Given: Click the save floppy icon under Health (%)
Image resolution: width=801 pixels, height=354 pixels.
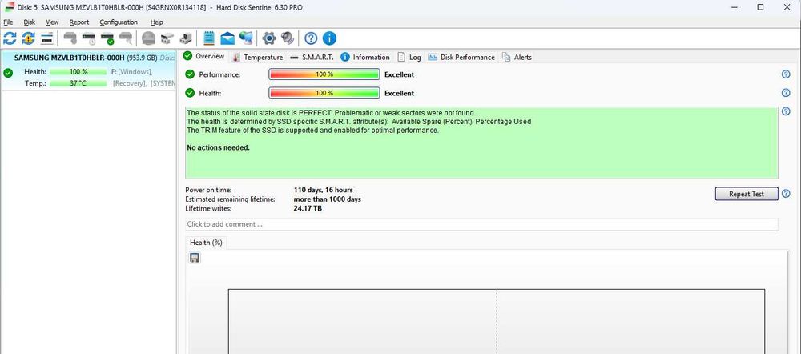Looking at the screenshot, I should (195, 258).
